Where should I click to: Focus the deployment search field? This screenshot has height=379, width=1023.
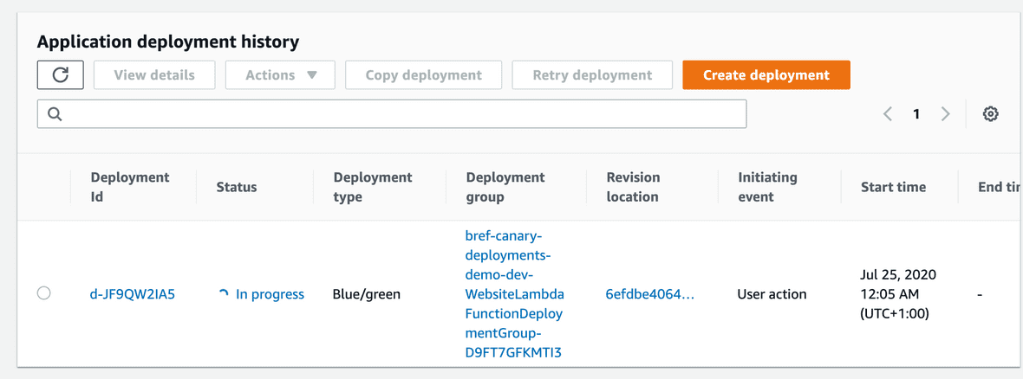pos(392,114)
